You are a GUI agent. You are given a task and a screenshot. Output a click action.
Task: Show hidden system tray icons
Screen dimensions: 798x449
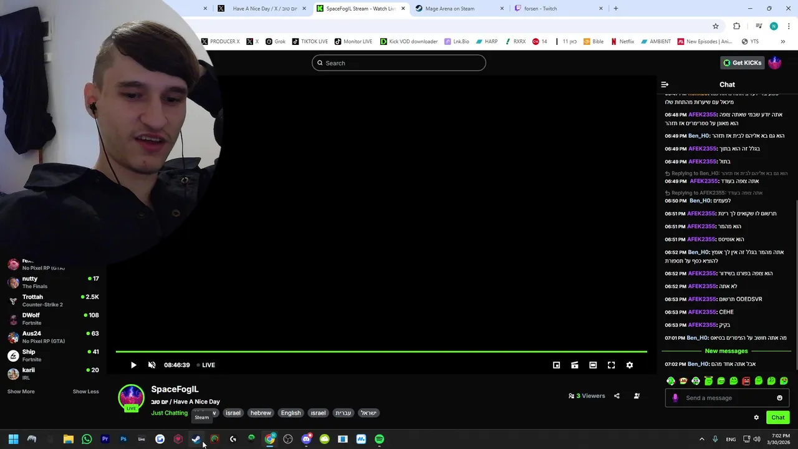coord(701,439)
